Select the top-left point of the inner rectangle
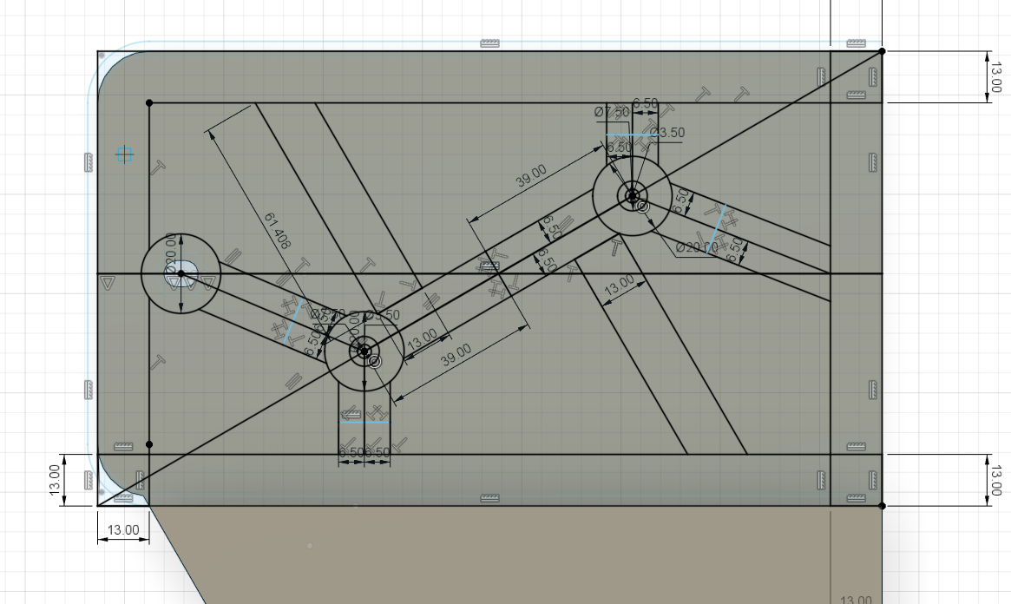The image size is (1011, 604). pyautogui.click(x=149, y=103)
